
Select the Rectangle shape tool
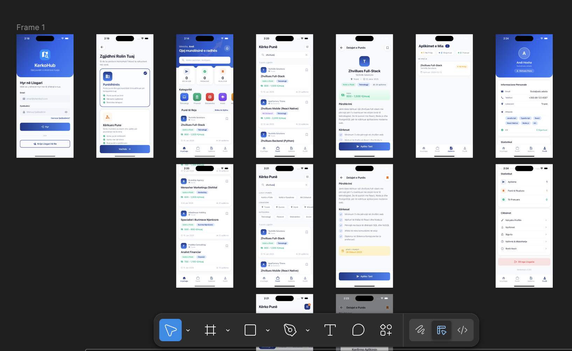(x=250, y=330)
